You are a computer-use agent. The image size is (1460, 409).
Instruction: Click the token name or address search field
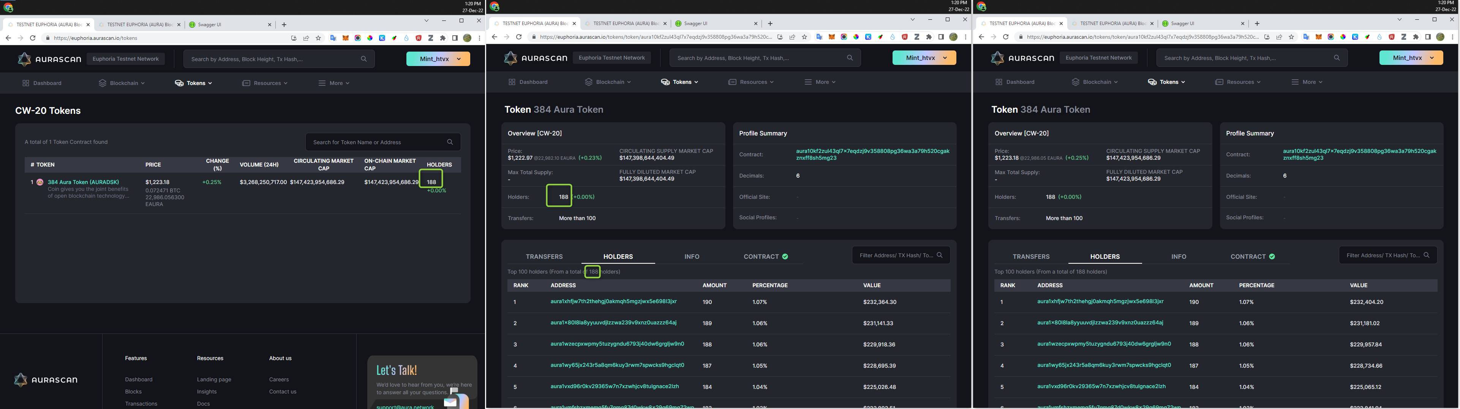(383, 142)
